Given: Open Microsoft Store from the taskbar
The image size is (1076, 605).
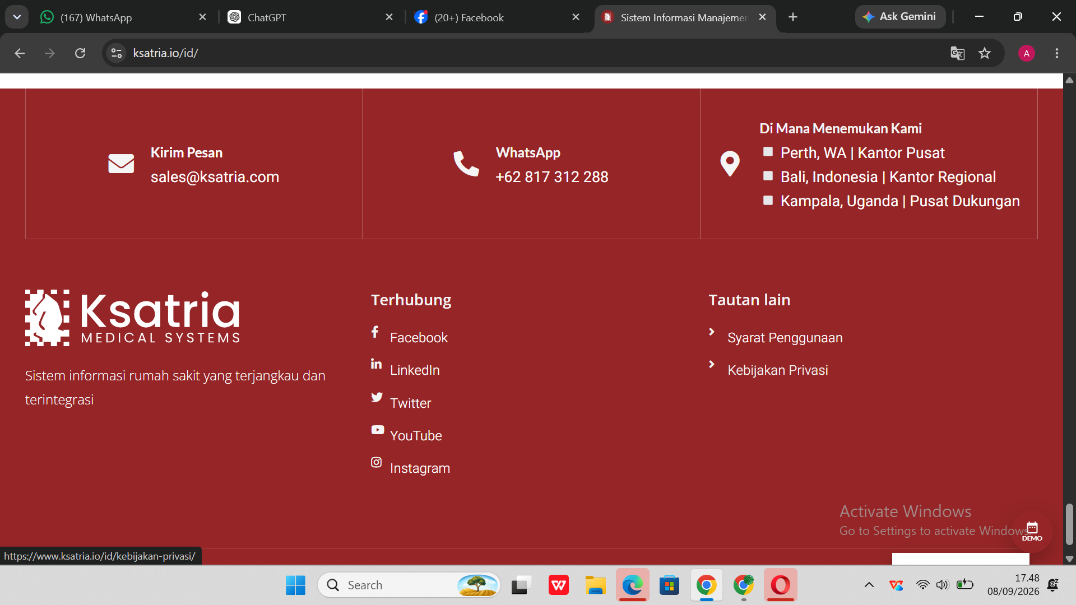Looking at the screenshot, I should 670,585.
